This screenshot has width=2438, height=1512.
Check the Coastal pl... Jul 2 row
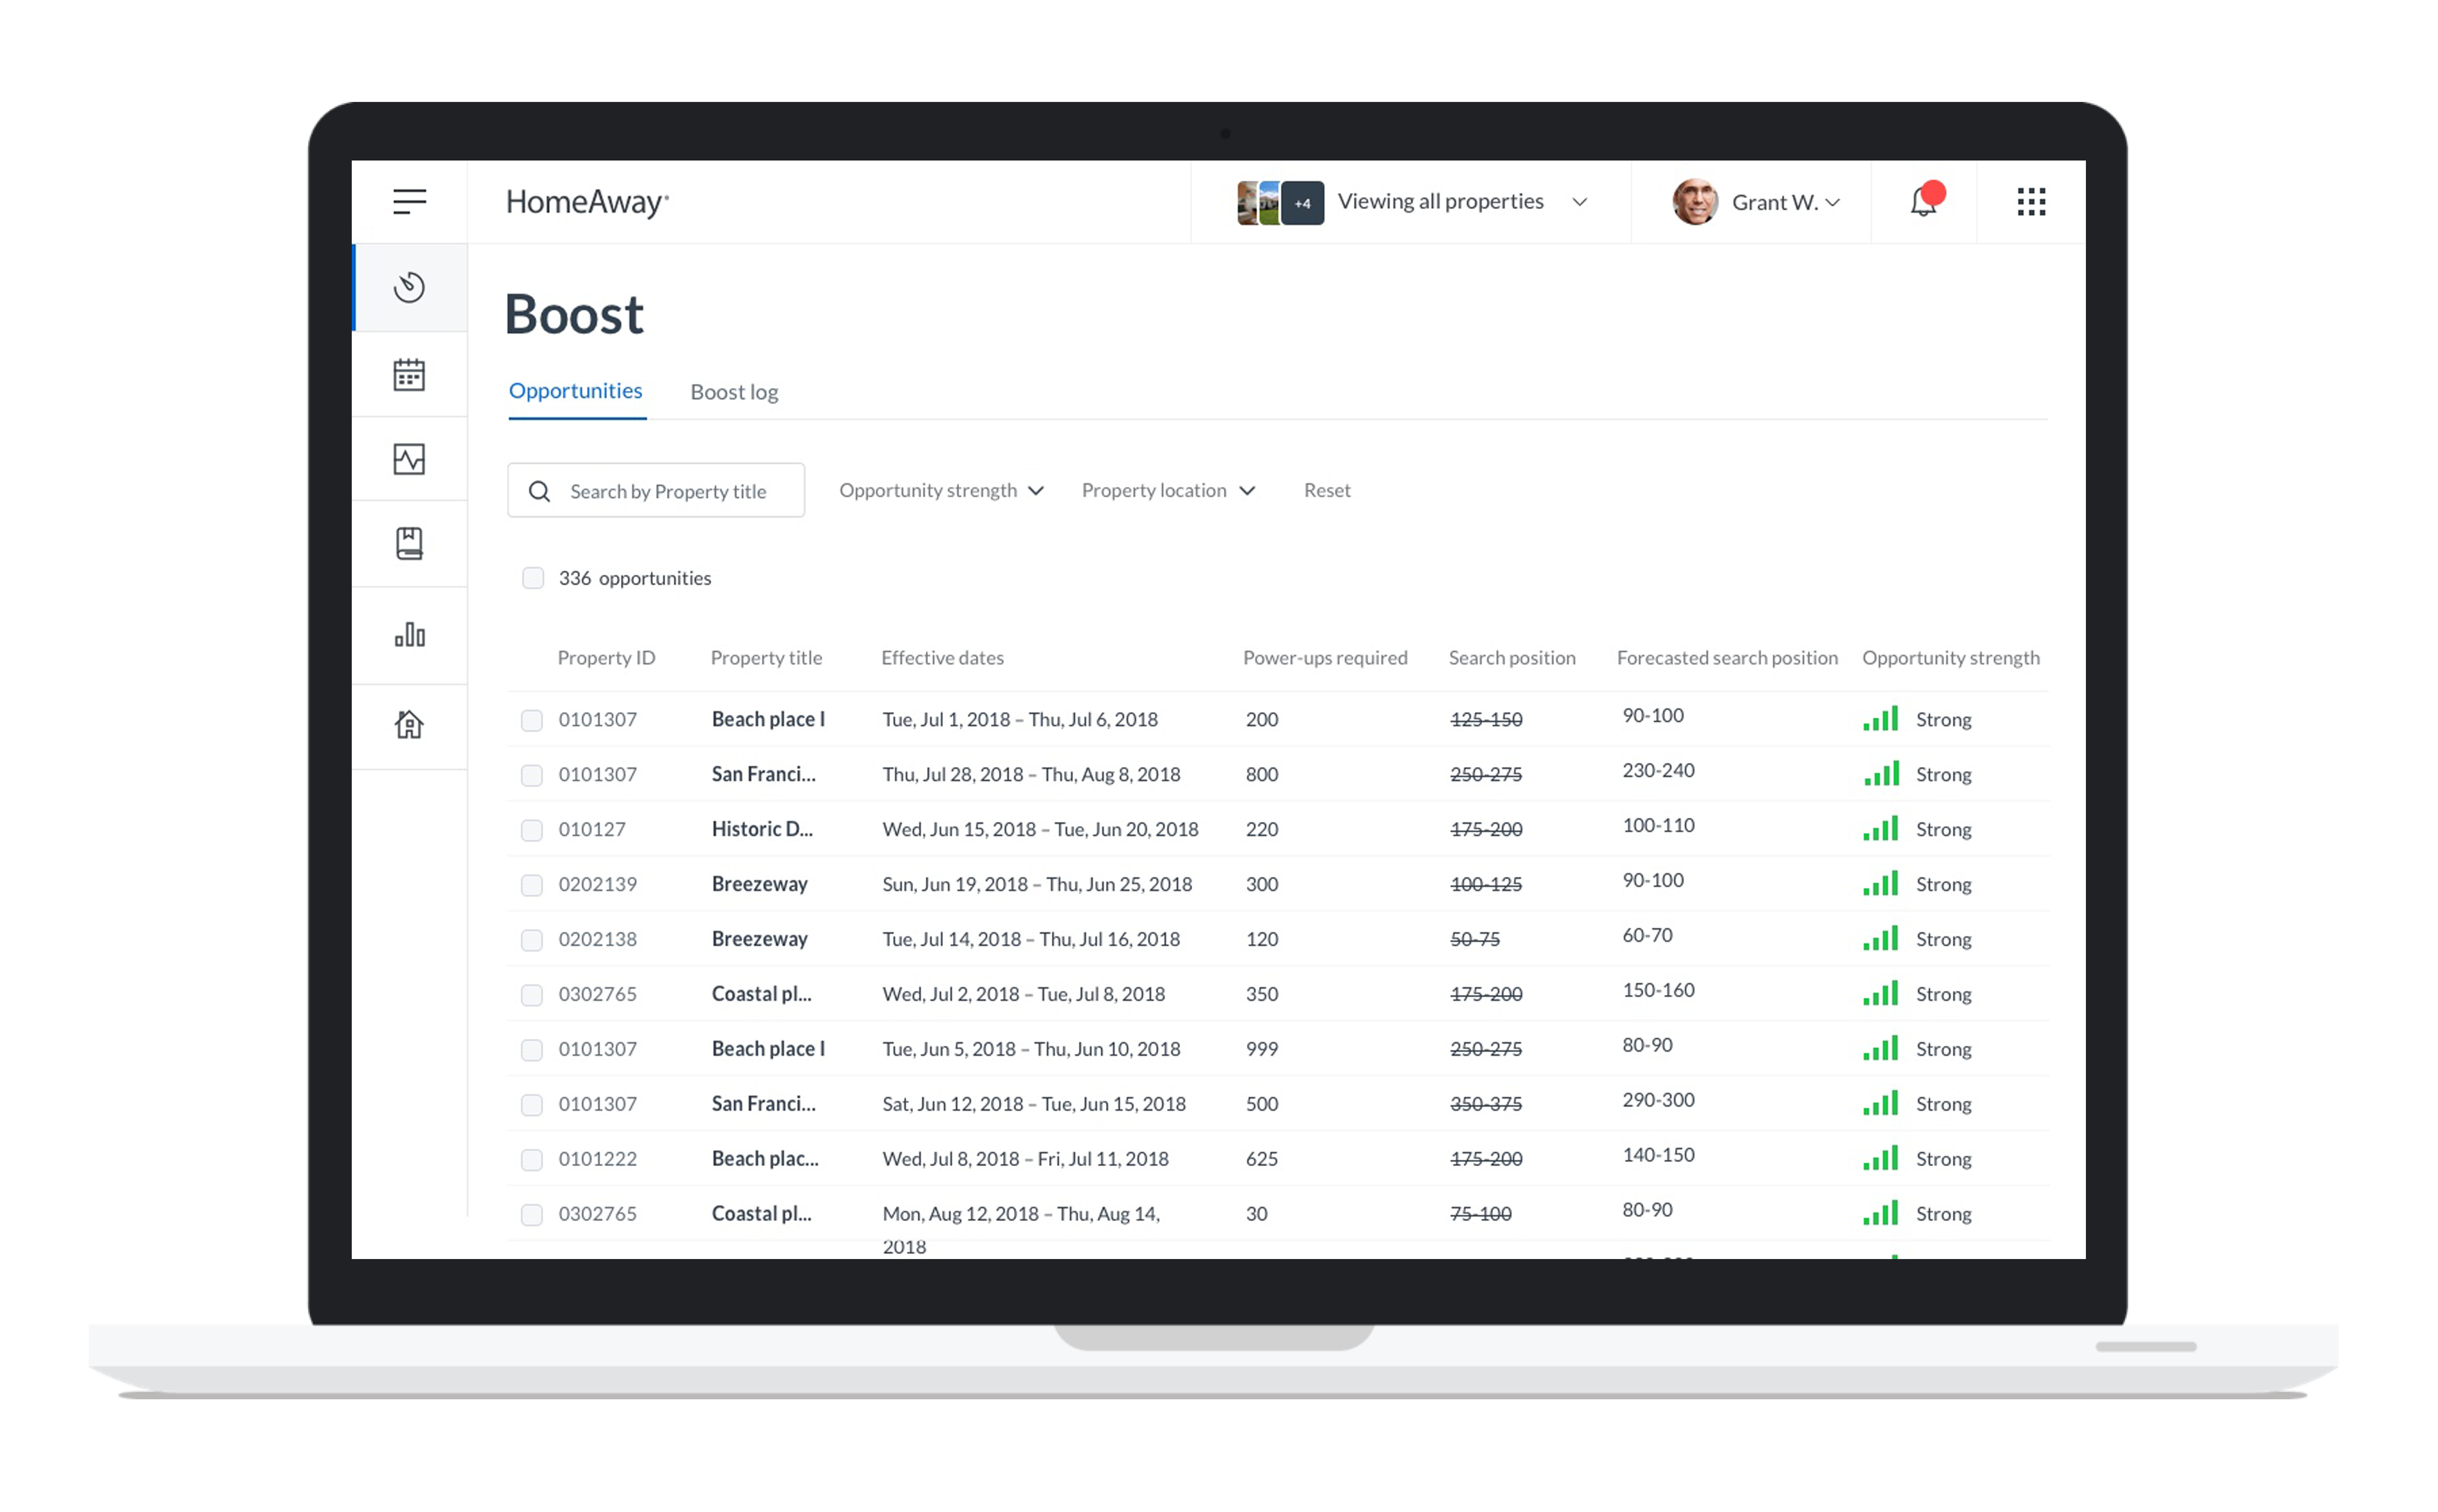pos(532,995)
